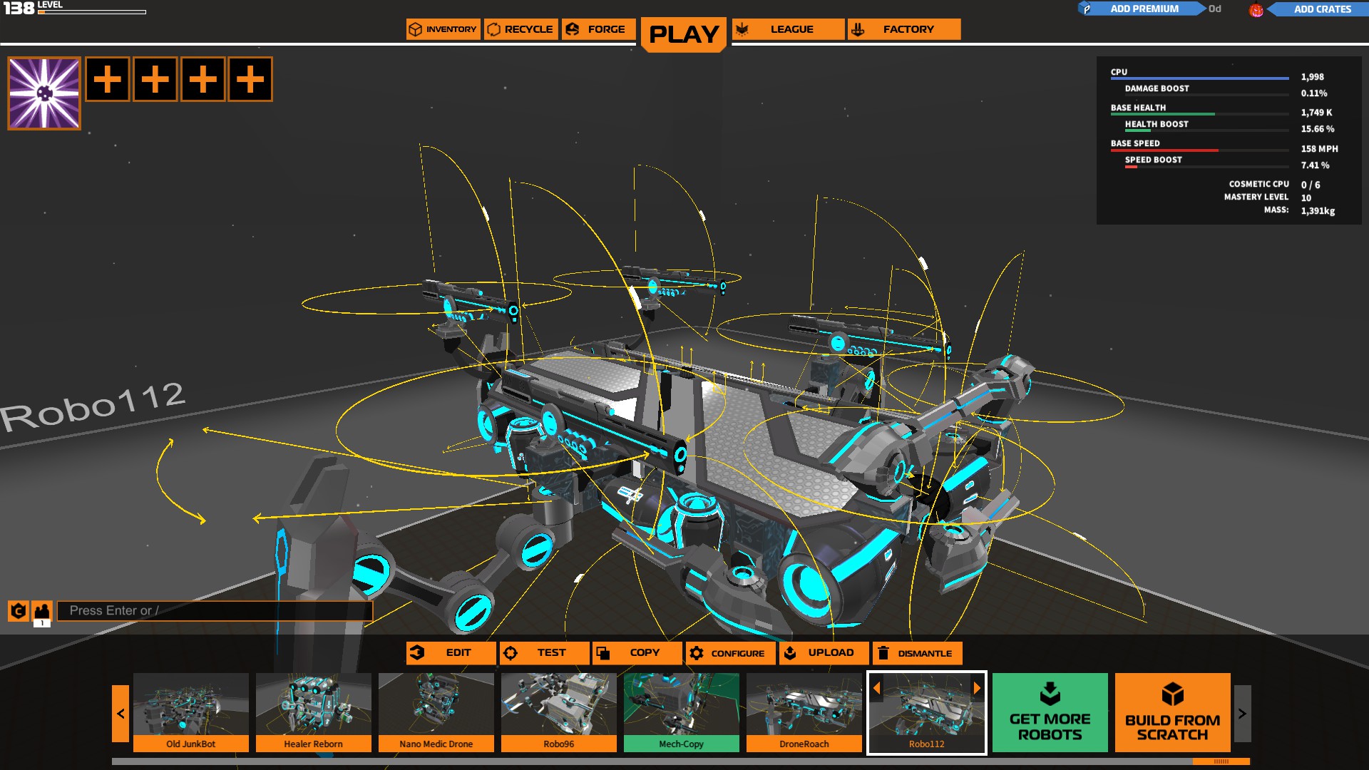Screen dimensions: 1369x770
Task: Dismantle the selected robot
Action: point(917,653)
